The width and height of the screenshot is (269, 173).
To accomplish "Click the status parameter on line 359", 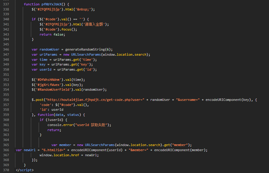I will [73, 115].
